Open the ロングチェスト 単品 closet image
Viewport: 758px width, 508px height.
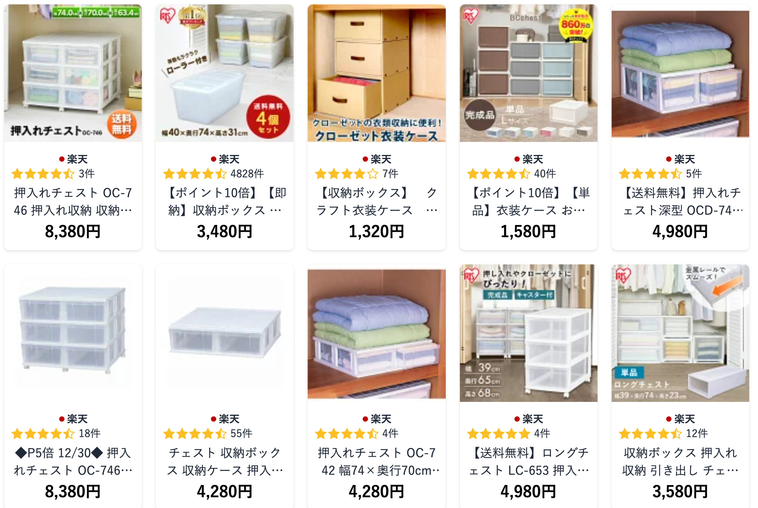[680, 333]
